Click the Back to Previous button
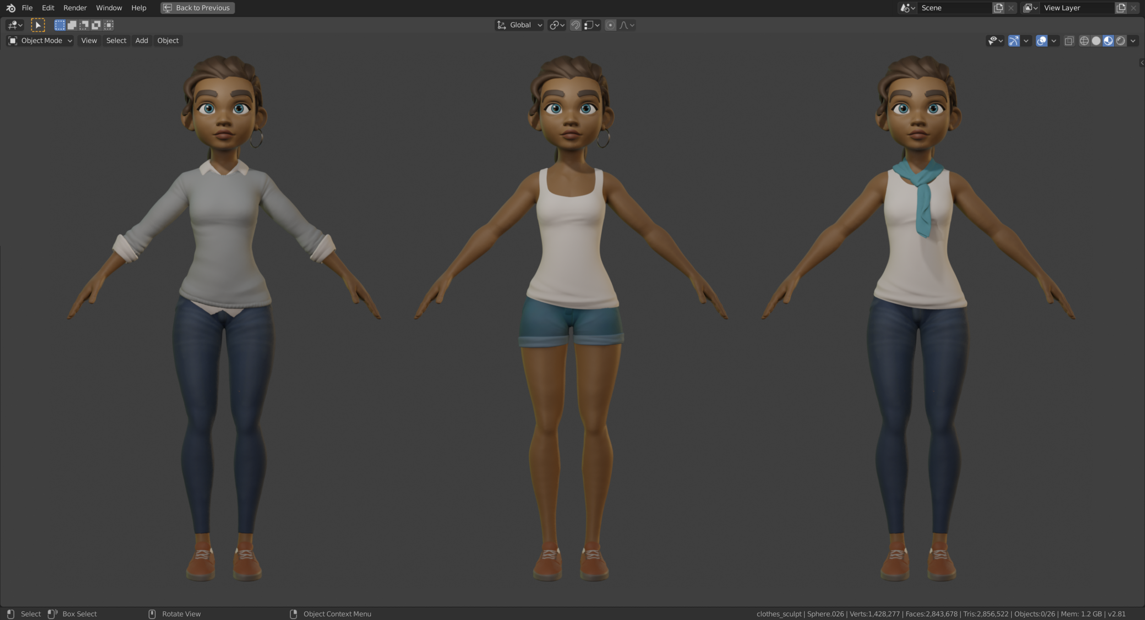The image size is (1145, 620). (x=197, y=8)
